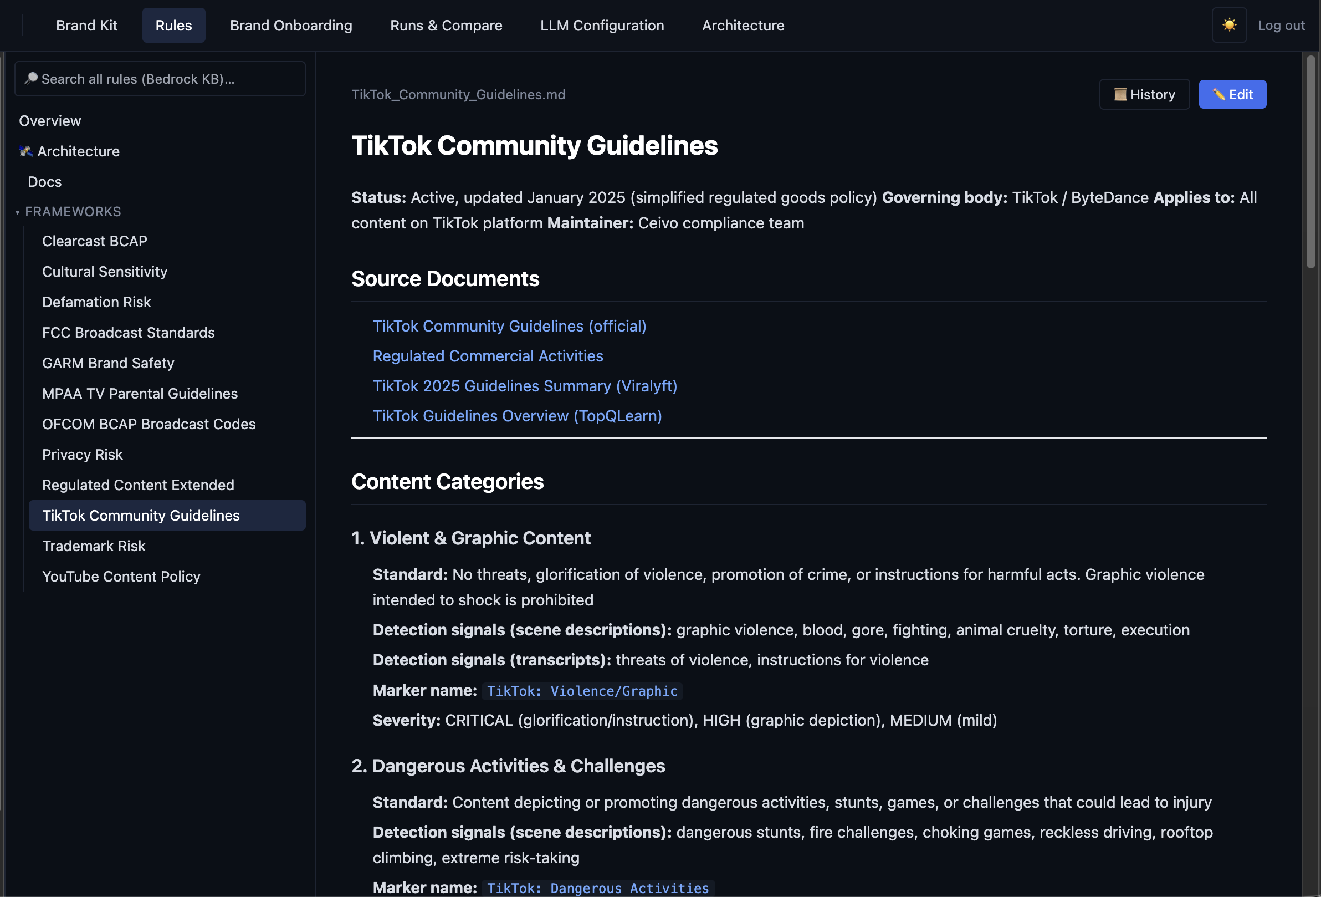Select YouTube Content Policy framework
Viewport: 1321px width, 897px height.
[x=167, y=576]
